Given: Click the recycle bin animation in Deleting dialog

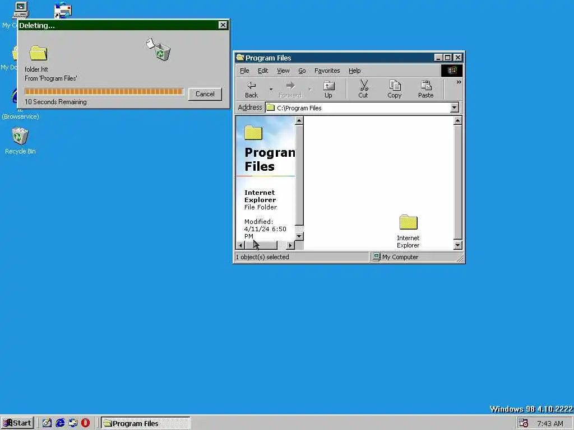Looking at the screenshot, I should pos(159,49).
